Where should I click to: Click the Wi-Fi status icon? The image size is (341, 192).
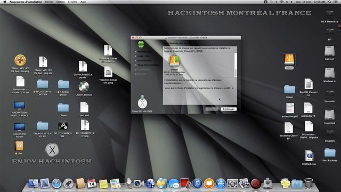coord(281,2)
